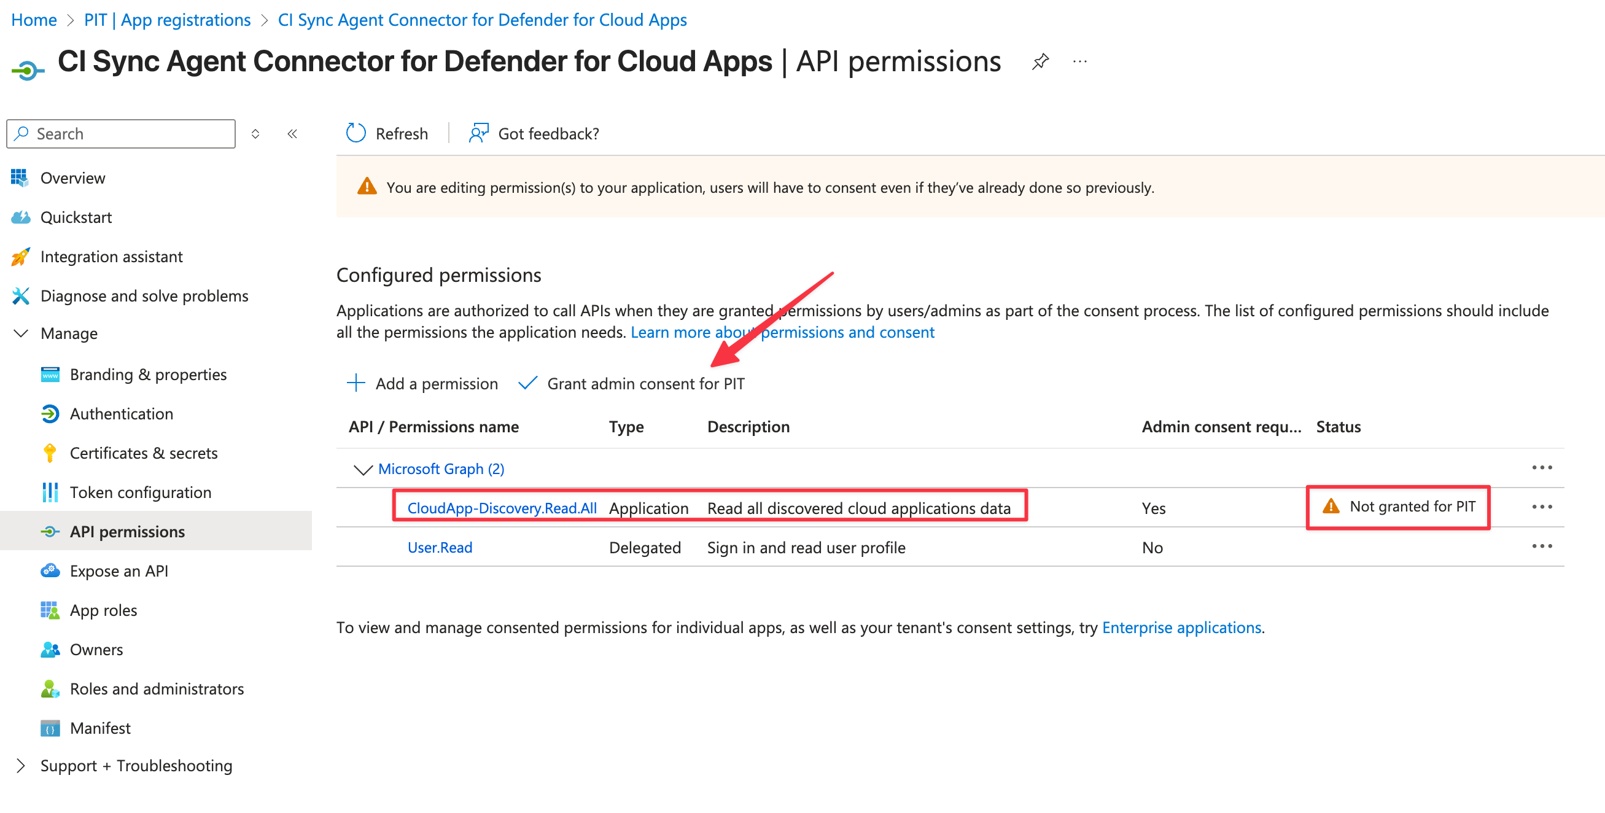This screenshot has width=1605, height=813.
Task: Click the Owners people icon
Action: [50, 649]
